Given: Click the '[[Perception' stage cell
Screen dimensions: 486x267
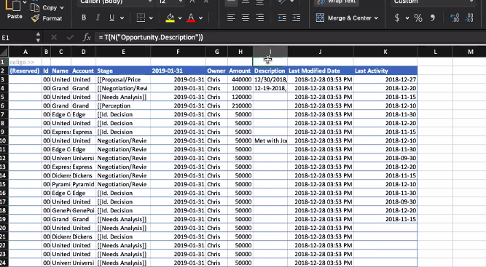Looking at the screenshot, I should tap(123, 105).
